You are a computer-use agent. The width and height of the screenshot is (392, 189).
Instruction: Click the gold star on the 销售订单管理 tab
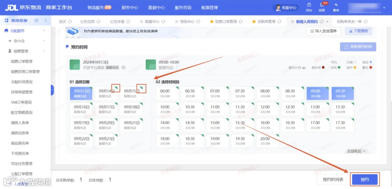(212, 22)
